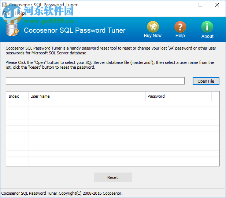
Task: Click the Index column header
Action: [x=18, y=96]
